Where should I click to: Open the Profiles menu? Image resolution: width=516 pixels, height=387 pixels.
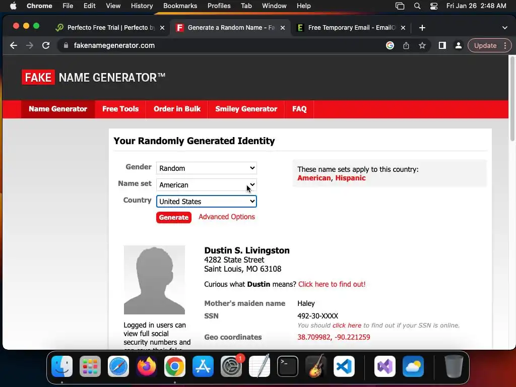(219, 6)
